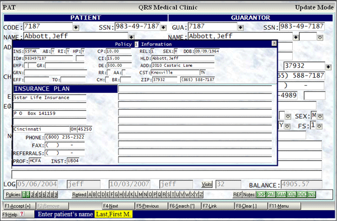Click the Visits button
Viewport: 337px width, 221px height.
tap(207, 184)
